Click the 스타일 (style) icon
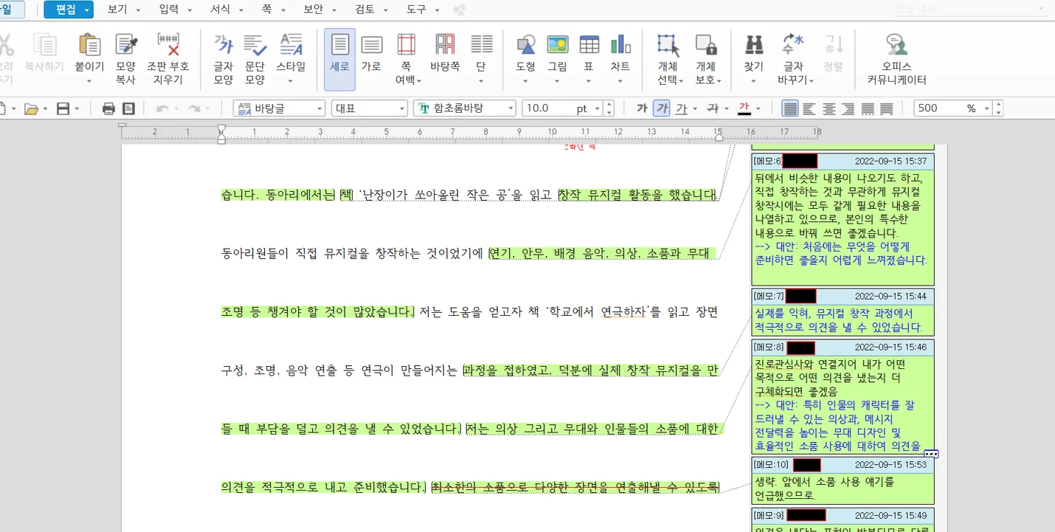The image size is (1055, 532). click(x=291, y=46)
